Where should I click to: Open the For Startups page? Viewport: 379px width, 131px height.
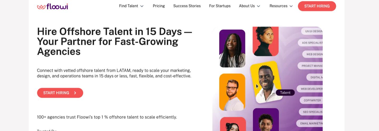220,6
